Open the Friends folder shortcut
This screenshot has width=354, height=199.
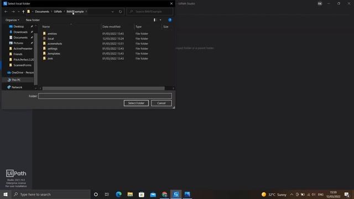point(18,54)
